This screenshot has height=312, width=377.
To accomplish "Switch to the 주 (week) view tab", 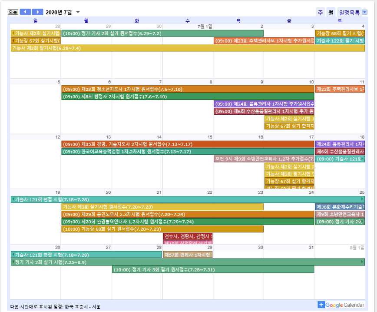I will (321, 13).
